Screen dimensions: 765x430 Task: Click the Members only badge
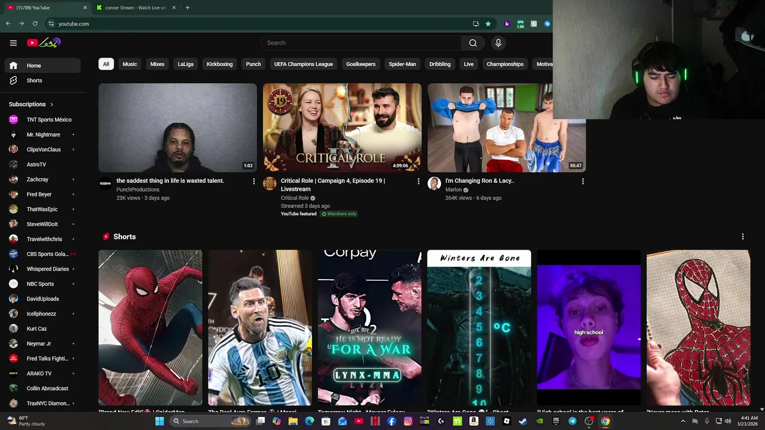click(339, 214)
